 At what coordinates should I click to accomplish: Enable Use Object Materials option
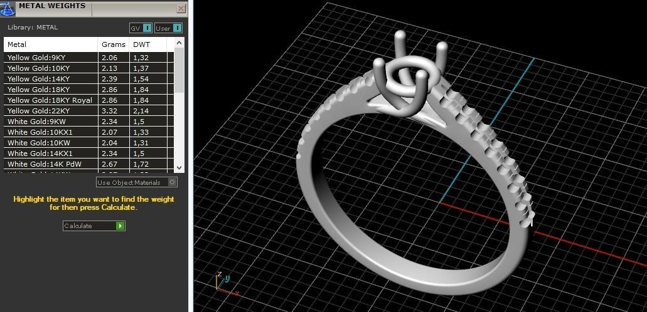(137, 182)
